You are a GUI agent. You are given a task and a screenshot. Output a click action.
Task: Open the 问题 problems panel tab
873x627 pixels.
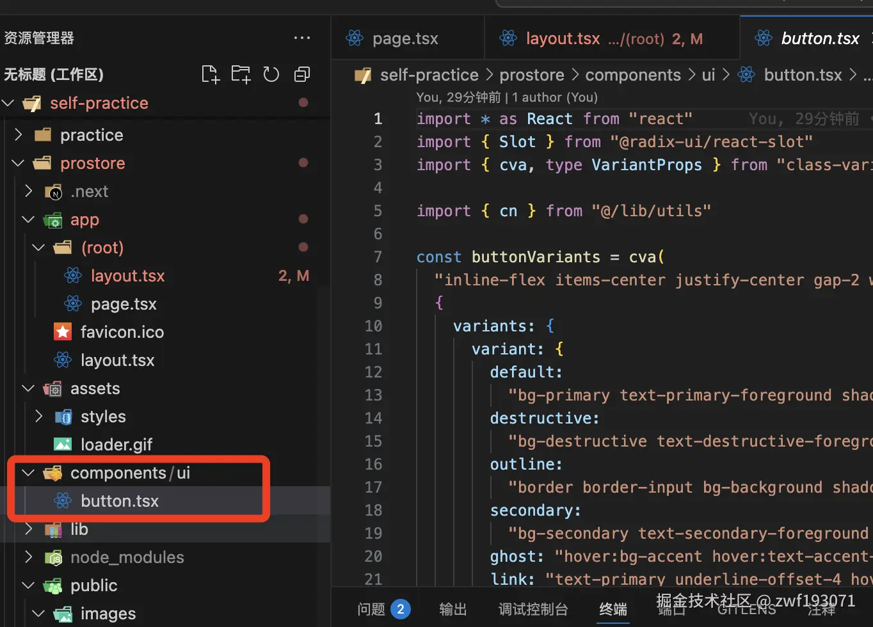pos(383,608)
